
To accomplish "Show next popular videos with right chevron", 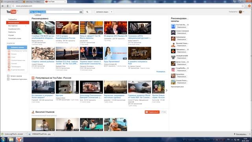I will click(167, 90).
